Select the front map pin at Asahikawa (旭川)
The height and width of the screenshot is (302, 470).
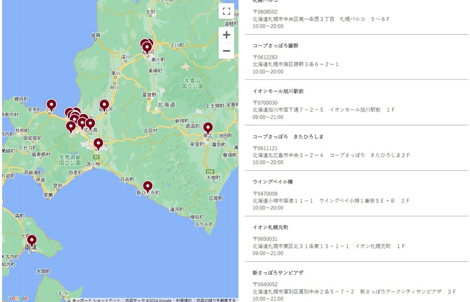pos(147,49)
